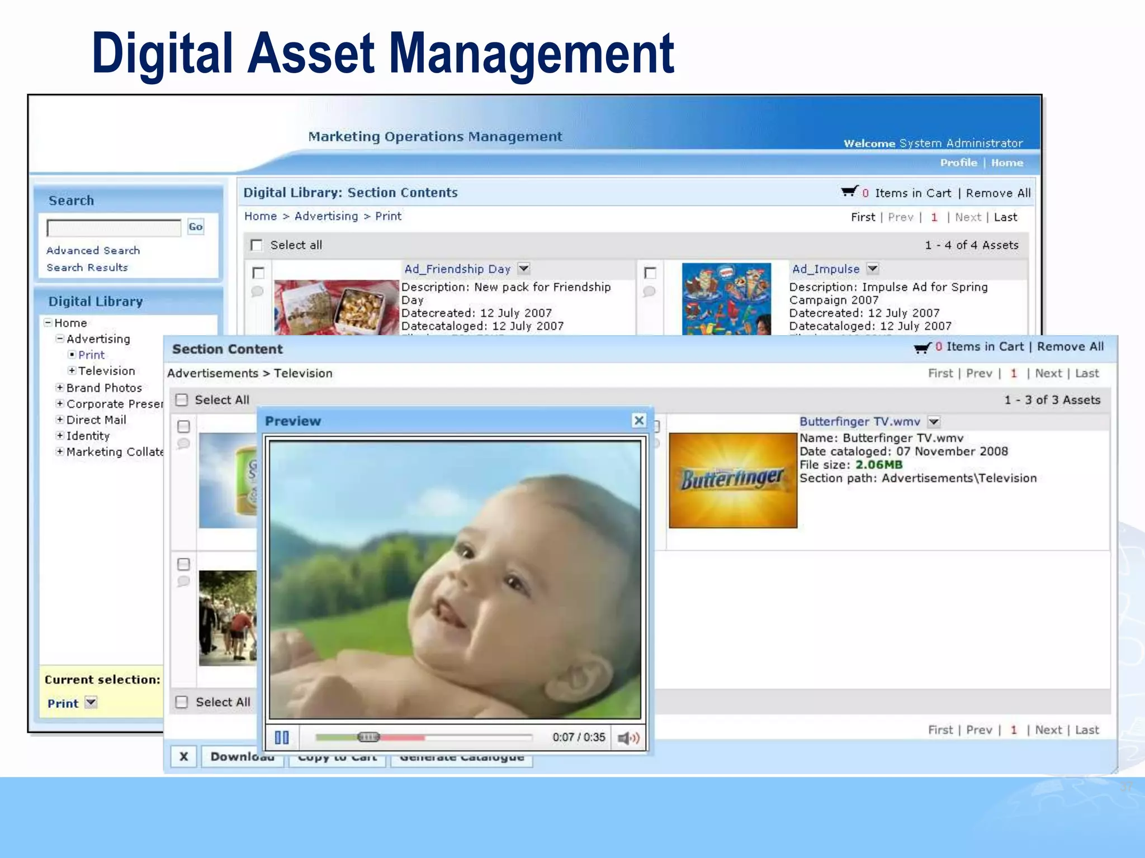This screenshot has height=858, width=1145.
Task: Close the Preview popup window
Action: (x=639, y=421)
